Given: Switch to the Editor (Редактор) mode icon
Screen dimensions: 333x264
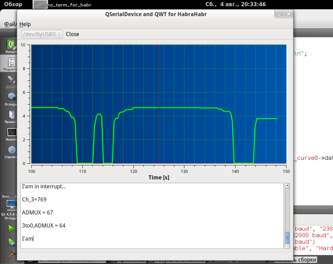Looking at the screenshot, I should pyautogui.click(x=11, y=64).
